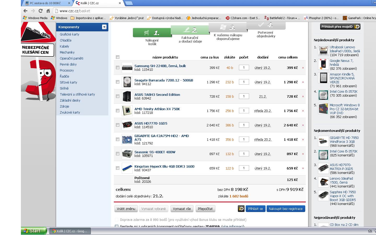
Task: Click the Vrátit změnu button
Action: (126, 209)
